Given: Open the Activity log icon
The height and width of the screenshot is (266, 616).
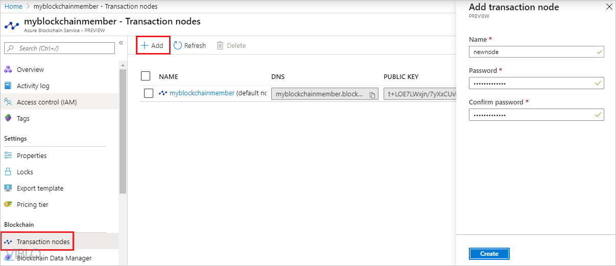Looking at the screenshot, I should click(x=8, y=86).
